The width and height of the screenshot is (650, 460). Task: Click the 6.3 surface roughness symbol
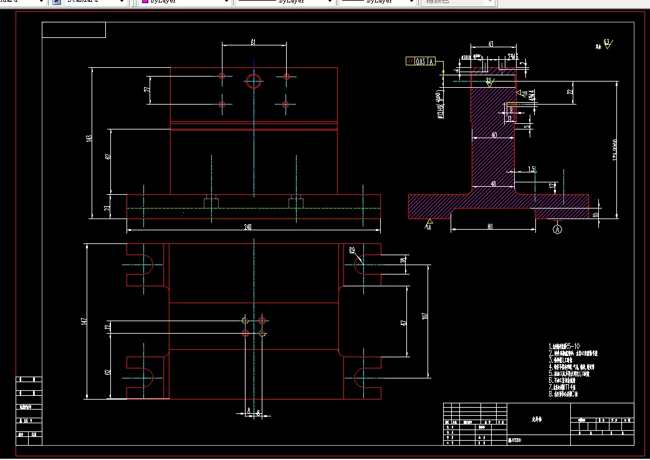[x=608, y=44]
